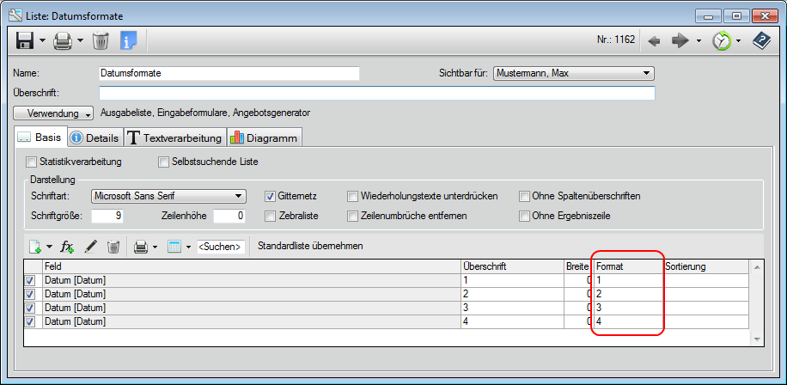The height and width of the screenshot is (385, 787).
Task: Uncheck the Gitternetz checkbox
Action: tap(270, 196)
